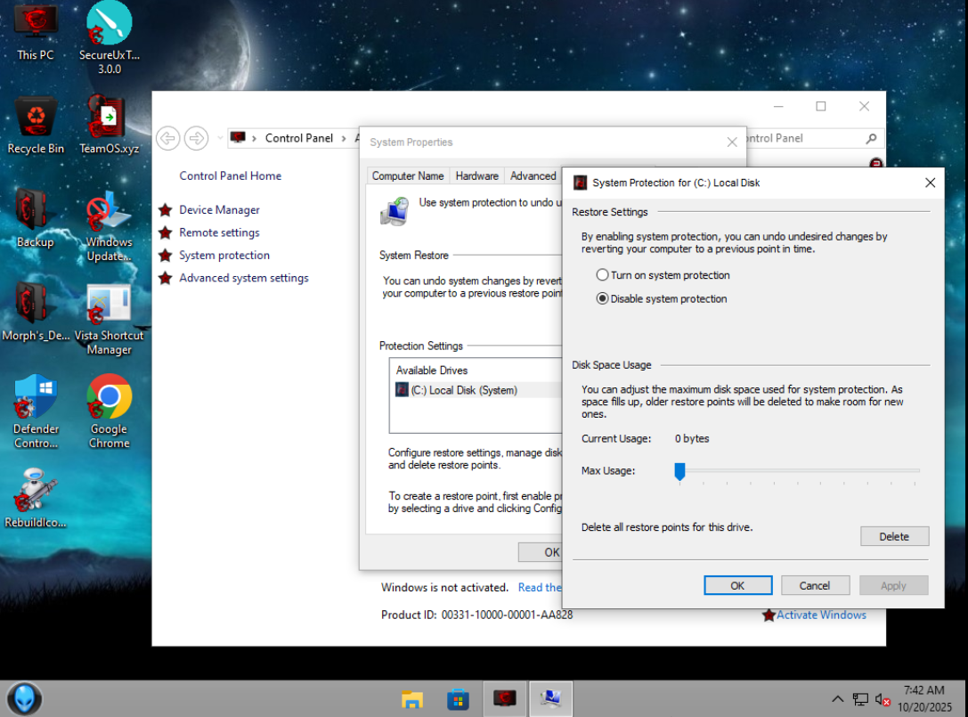Open Google Chrome desktop icon
The image size is (968, 717).
(x=109, y=398)
